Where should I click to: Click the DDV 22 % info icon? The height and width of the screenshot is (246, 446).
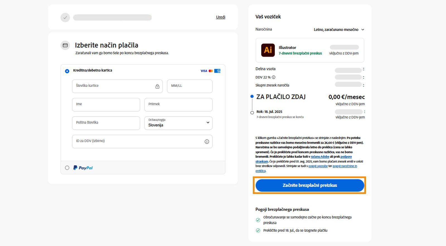274,77
